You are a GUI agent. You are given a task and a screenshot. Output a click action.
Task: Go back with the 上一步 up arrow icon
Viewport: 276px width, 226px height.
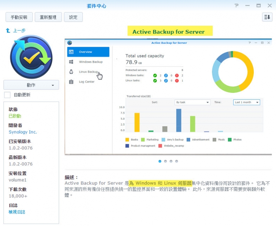pyautogui.click(x=8, y=30)
